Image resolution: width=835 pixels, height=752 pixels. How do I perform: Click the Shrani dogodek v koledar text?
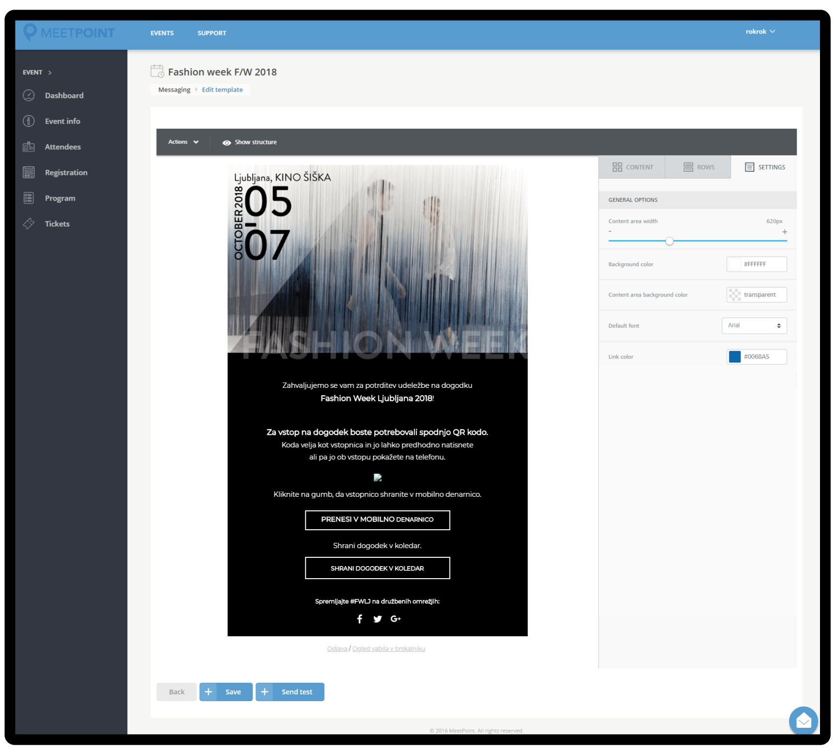coord(378,546)
